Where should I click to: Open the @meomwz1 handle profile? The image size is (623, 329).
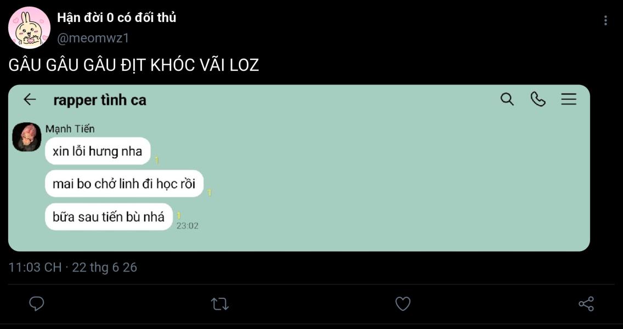pos(93,39)
